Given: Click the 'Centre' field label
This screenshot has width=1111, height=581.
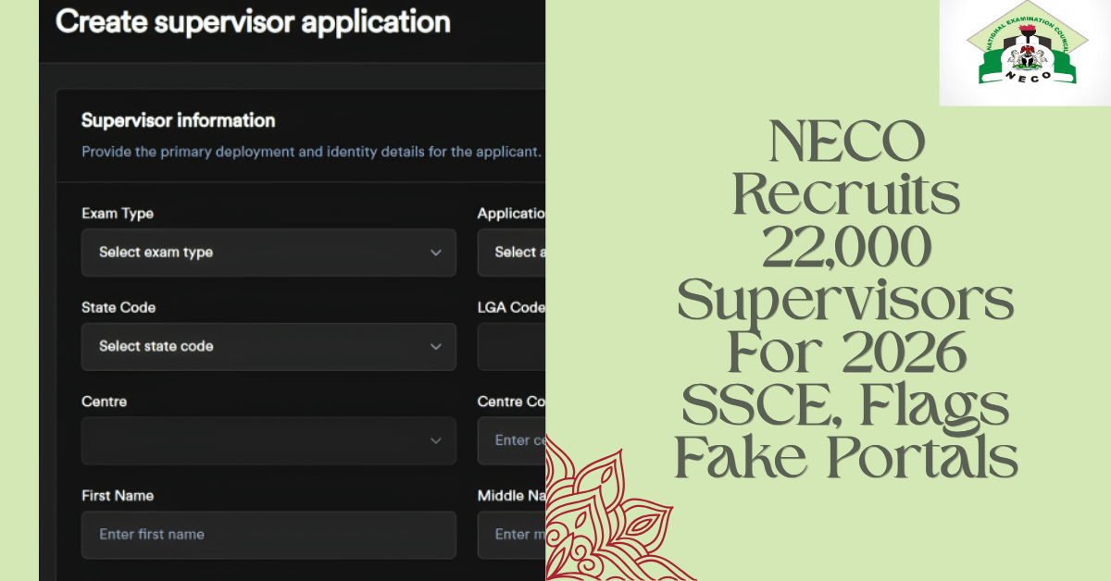Looking at the screenshot, I should pyautogui.click(x=105, y=402).
